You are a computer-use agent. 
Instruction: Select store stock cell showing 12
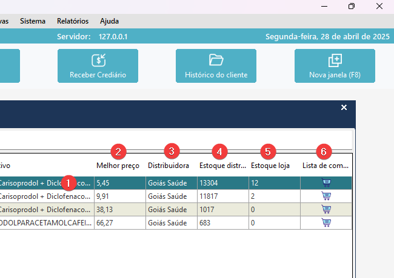[x=275, y=183]
